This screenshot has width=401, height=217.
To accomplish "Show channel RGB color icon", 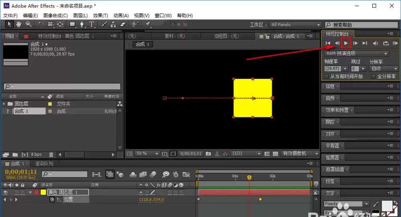I will pos(225,154).
